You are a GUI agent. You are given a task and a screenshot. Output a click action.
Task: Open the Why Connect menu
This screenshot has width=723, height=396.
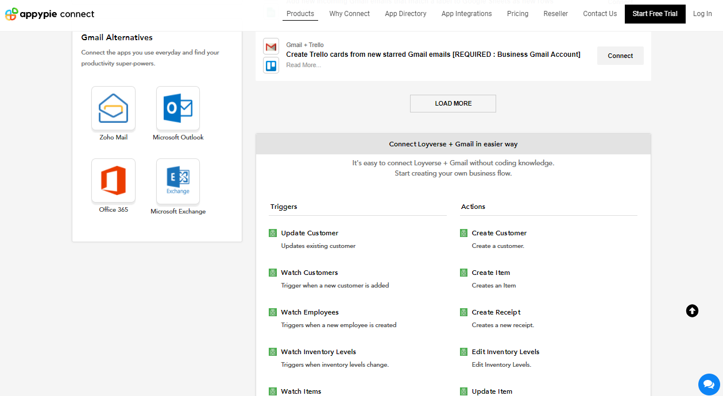(x=349, y=14)
